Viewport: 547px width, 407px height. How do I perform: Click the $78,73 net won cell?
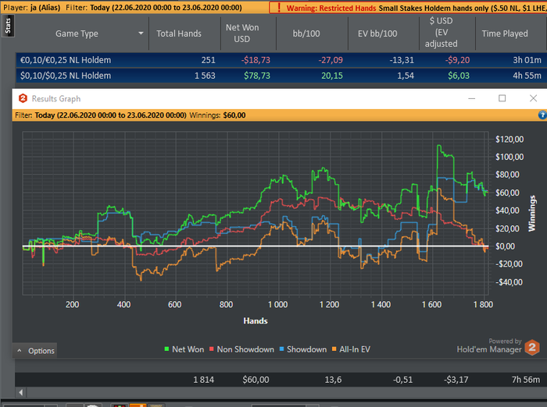pyautogui.click(x=257, y=76)
